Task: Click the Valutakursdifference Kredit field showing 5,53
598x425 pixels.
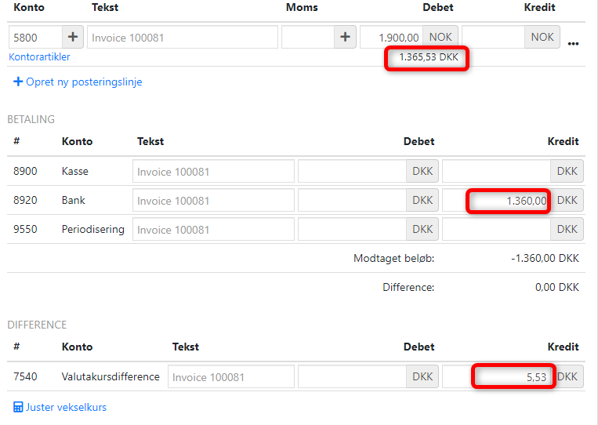Action: (497, 376)
